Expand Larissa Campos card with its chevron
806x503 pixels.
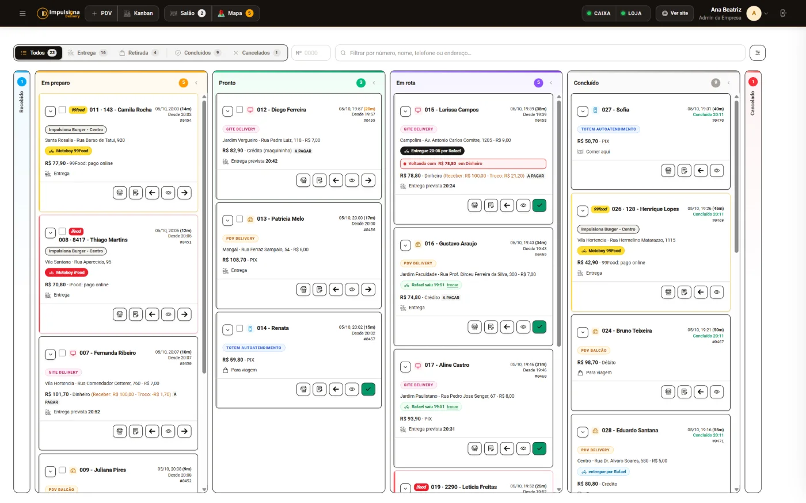pyautogui.click(x=405, y=111)
